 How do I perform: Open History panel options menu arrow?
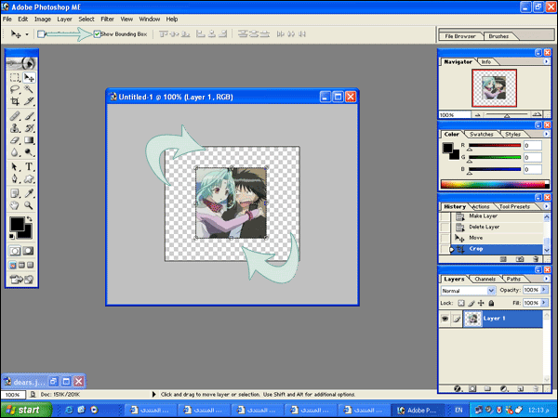pos(546,206)
